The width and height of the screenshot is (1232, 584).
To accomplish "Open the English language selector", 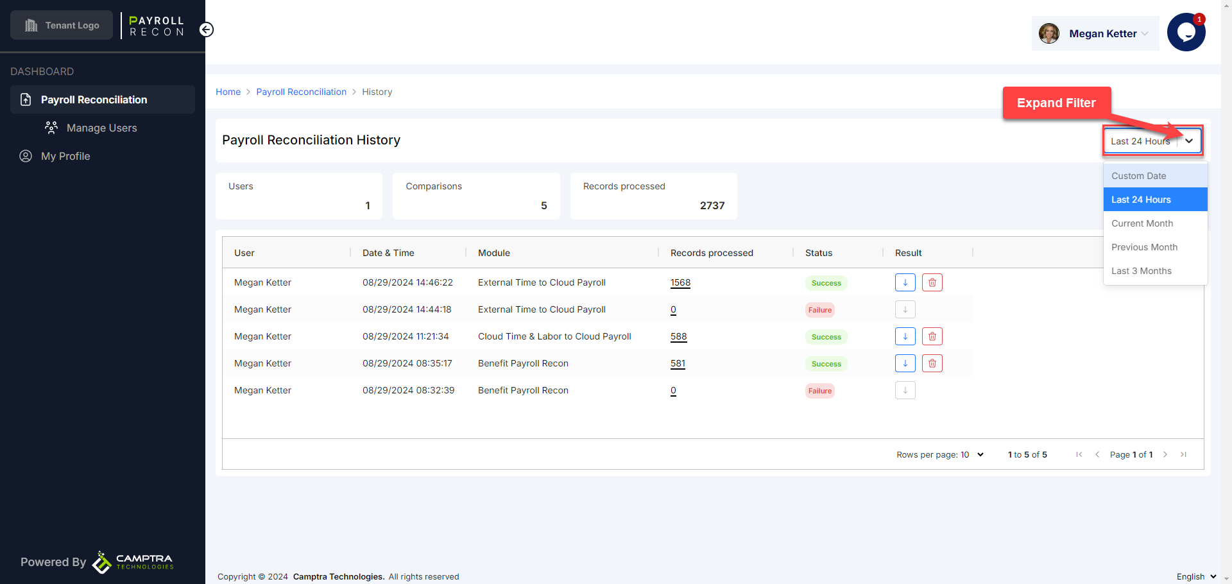I will (1197, 576).
